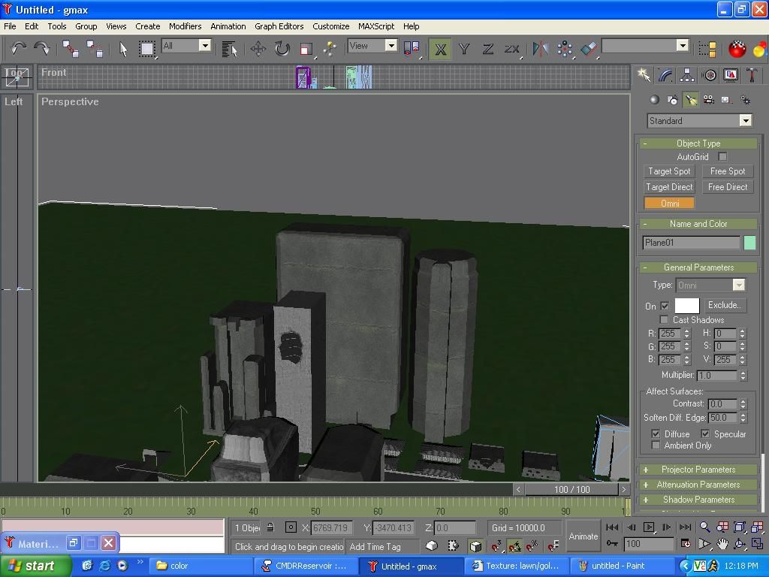Click the Omni light button
The image size is (769, 577).
tap(669, 203)
